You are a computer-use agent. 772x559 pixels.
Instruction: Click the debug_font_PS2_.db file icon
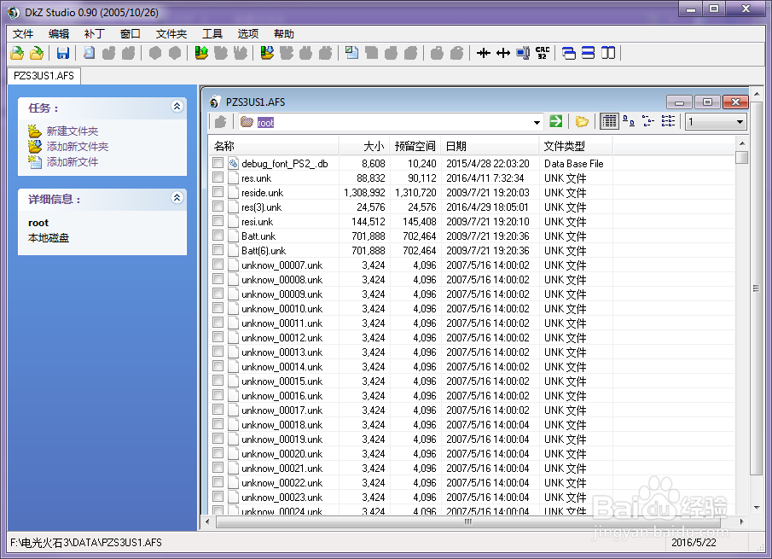pyautogui.click(x=234, y=164)
